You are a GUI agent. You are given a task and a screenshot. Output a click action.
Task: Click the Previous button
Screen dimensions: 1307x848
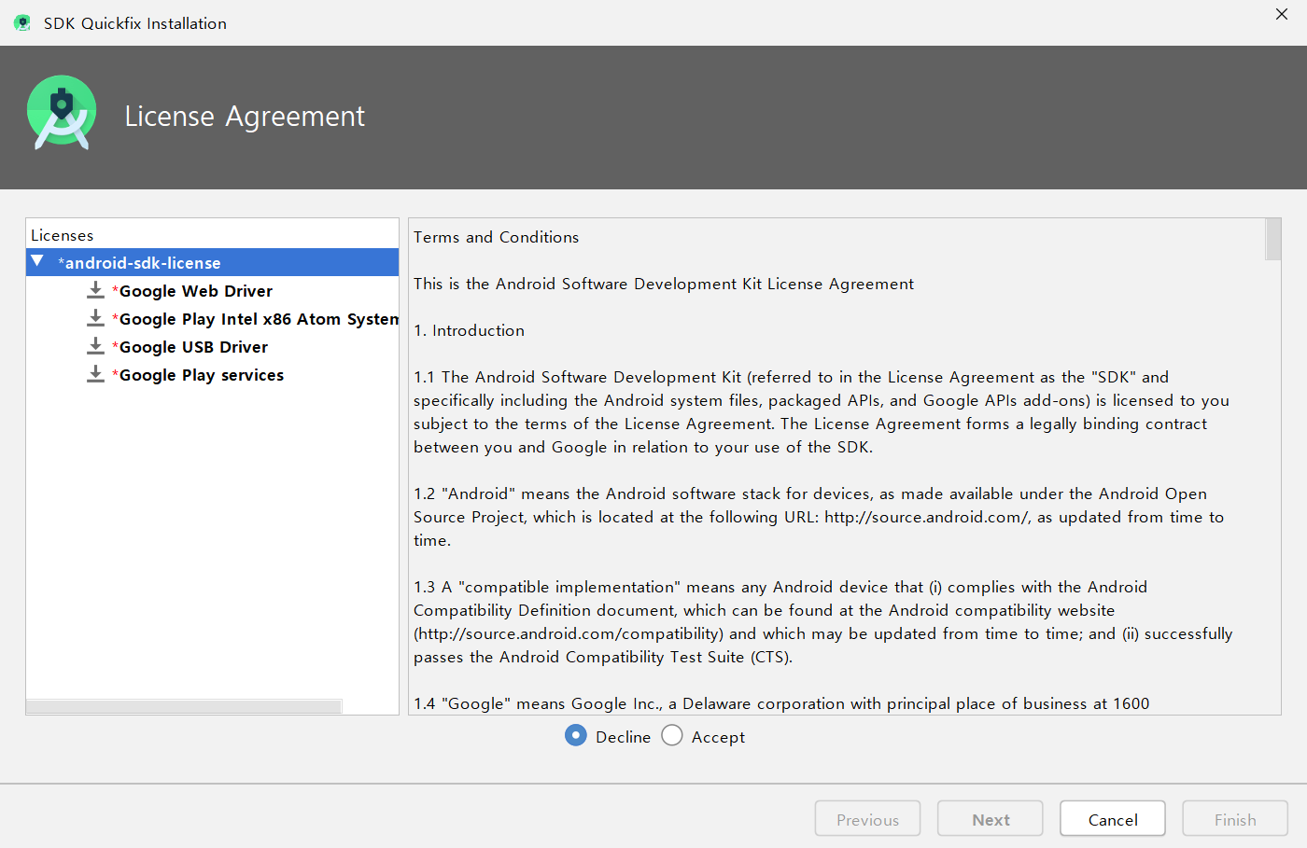(x=867, y=819)
